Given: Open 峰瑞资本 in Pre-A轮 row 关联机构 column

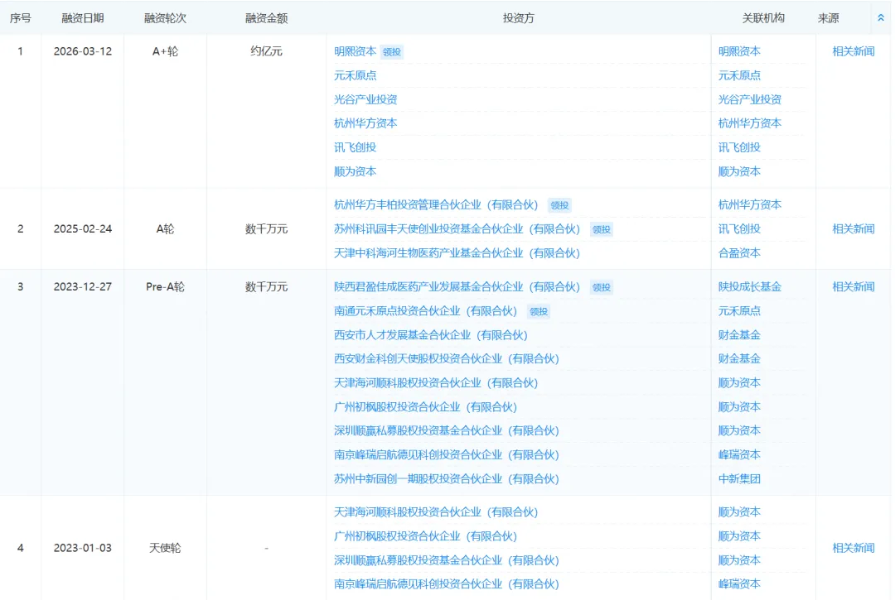Looking at the screenshot, I should point(739,454).
